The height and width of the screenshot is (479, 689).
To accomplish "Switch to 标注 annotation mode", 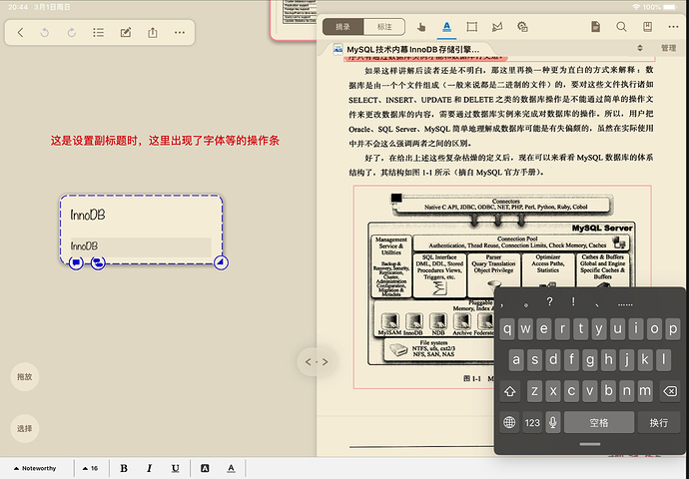I will [x=384, y=27].
